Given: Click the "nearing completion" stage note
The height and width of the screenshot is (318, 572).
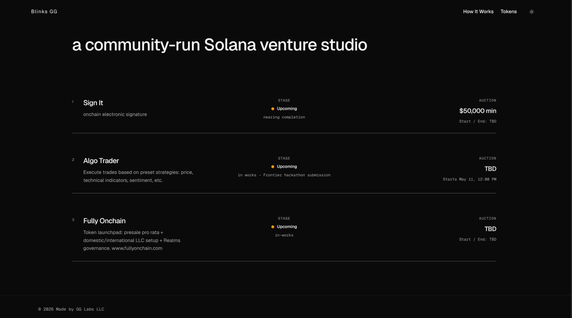Looking at the screenshot, I should pos(284,117).
